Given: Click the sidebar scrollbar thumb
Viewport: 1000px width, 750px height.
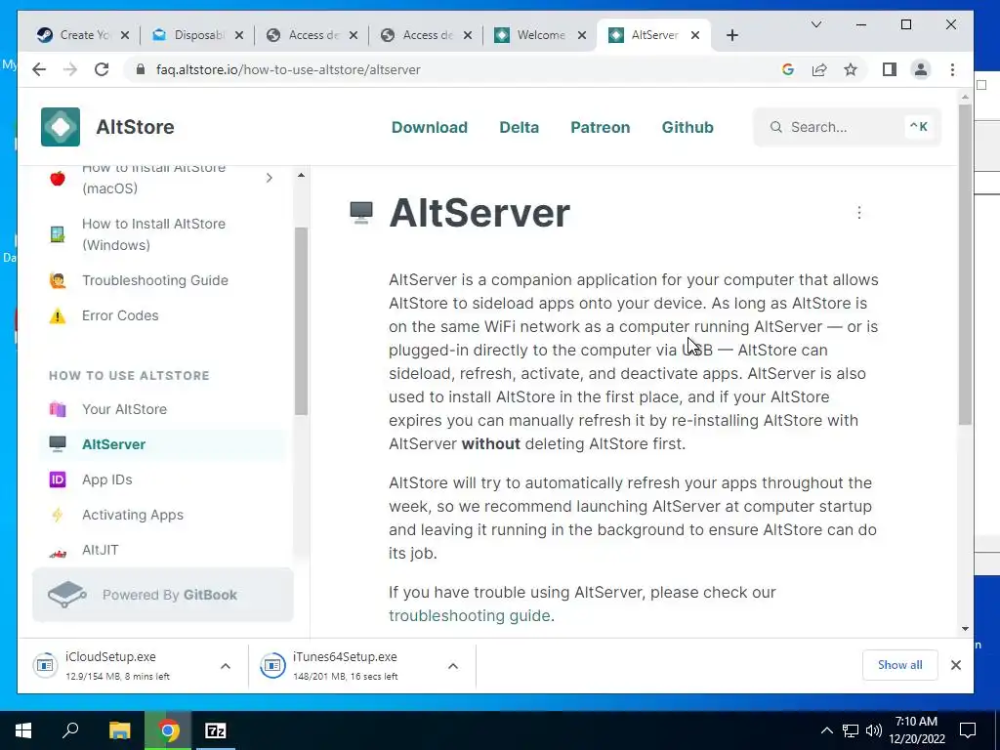Looking at the screenshot, I should coord(301,321).
